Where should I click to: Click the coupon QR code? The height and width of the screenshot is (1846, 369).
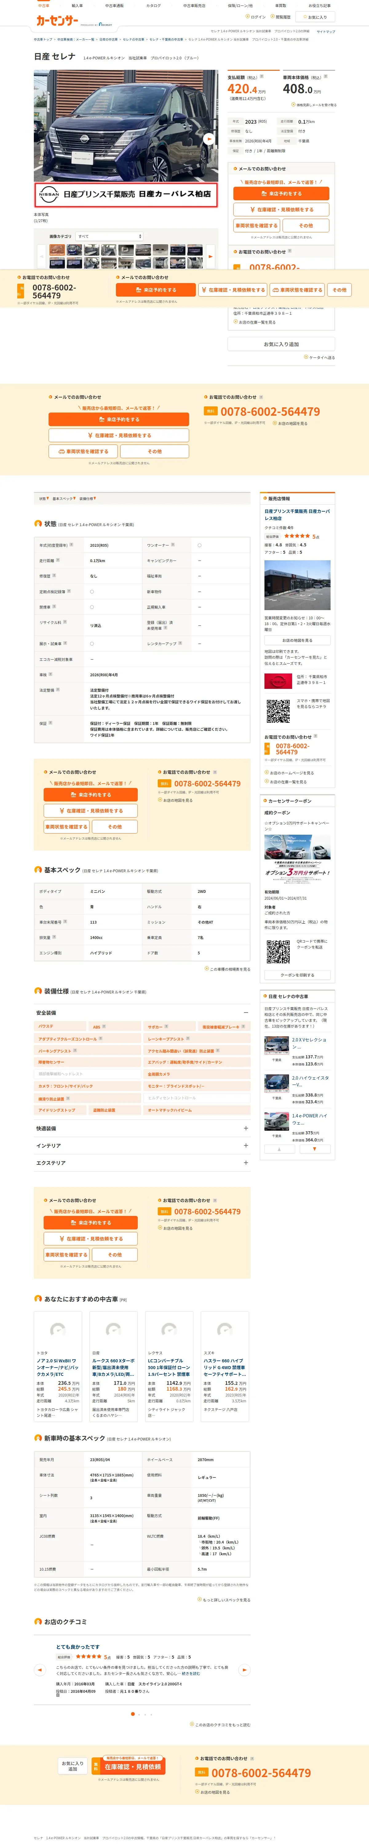[278, 952]
